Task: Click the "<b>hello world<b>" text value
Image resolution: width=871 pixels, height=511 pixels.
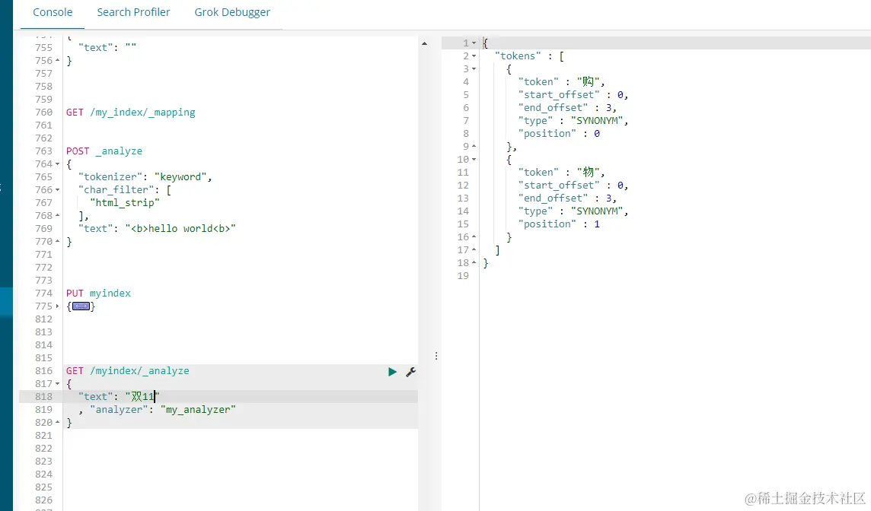Action: coord(180,229)
